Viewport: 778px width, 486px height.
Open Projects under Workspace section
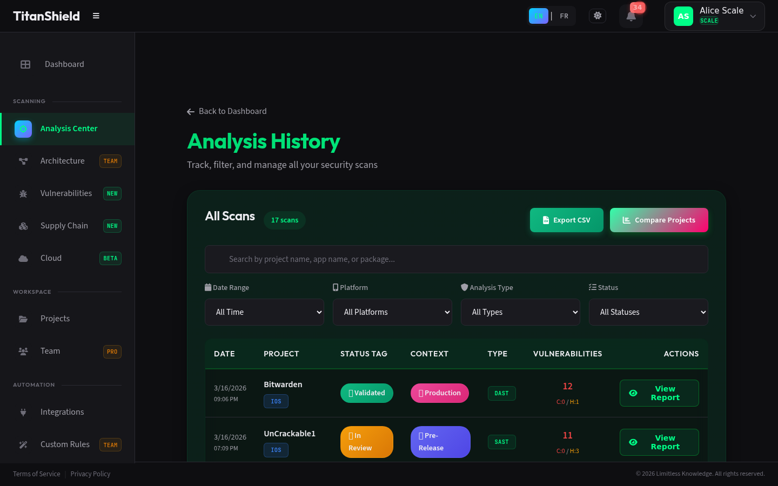click(x=55, y=319)
